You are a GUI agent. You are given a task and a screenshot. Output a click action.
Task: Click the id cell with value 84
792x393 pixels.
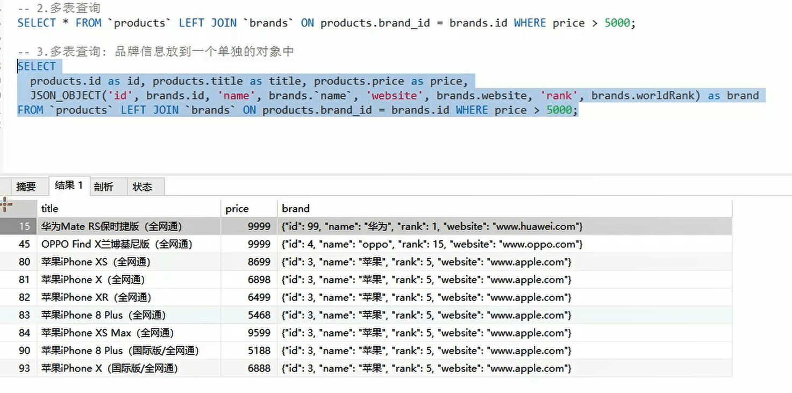pyautogui.click(x=24, y=333)
